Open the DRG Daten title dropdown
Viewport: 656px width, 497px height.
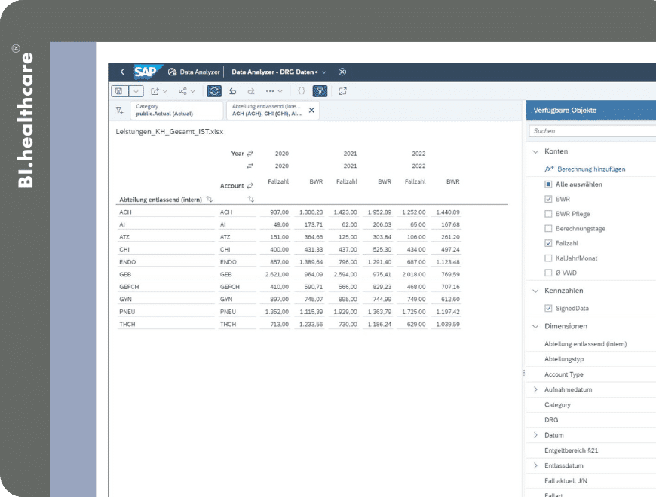pyautogui.click(x=323, y=72)
